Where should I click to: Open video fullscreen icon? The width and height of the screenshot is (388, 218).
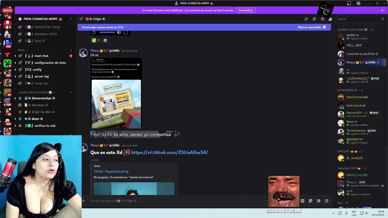click(x=125, y=32)
